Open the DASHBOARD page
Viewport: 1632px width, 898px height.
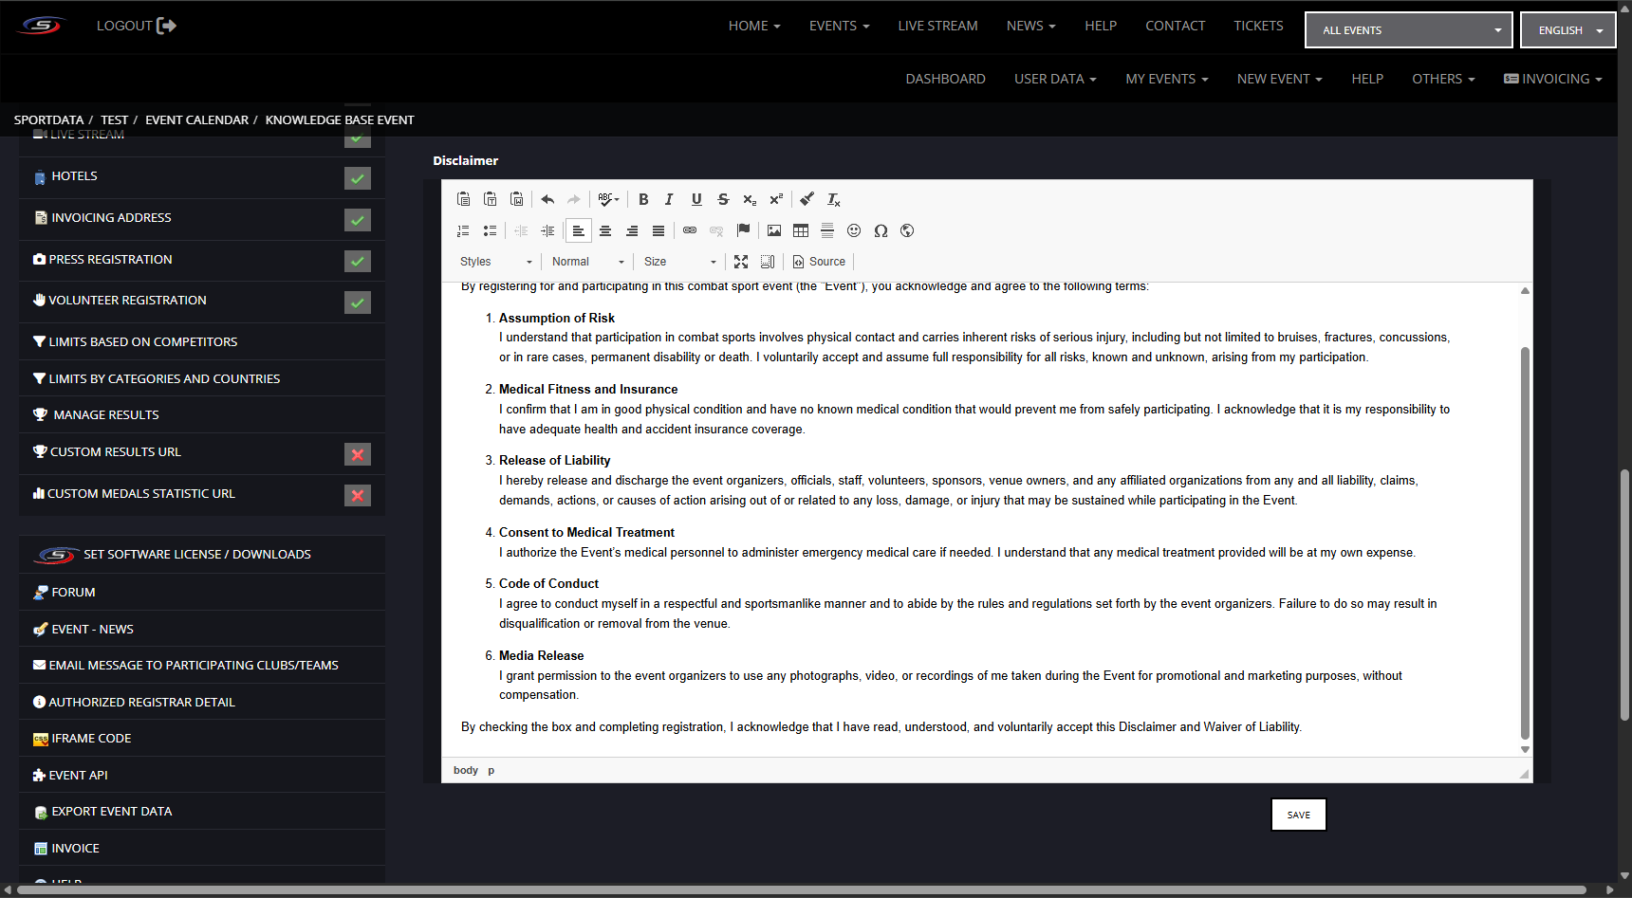point(945,79)
